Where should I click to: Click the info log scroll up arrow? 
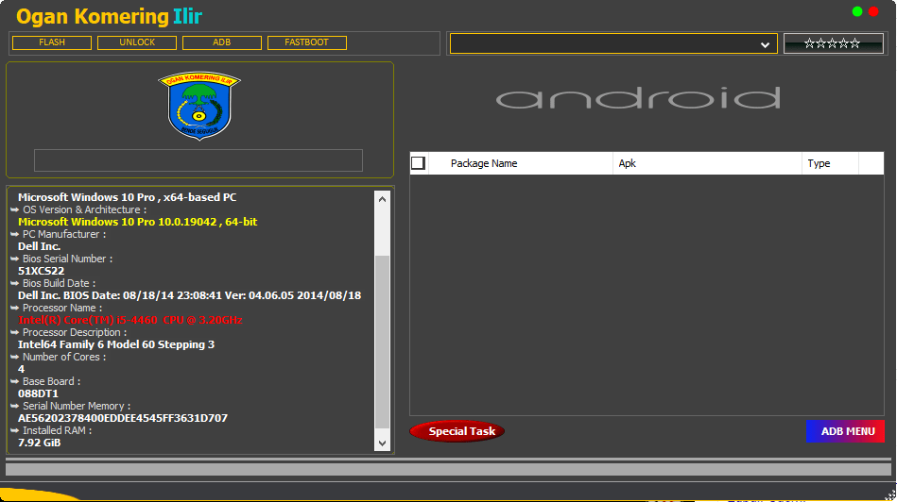(x=382, y=199)
